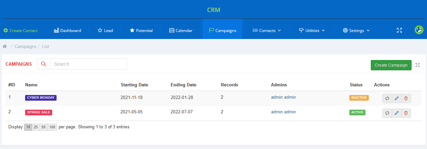Screen dimensions: 427x149
Task: Go to the Lead section
Action: (x=105, y=30)
